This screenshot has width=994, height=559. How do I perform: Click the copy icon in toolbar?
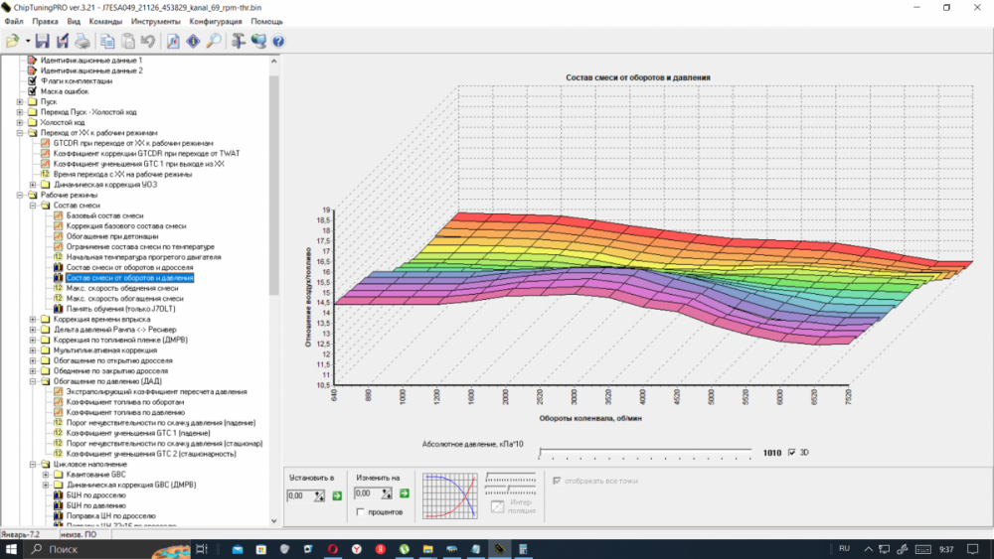click(x=107, y=41)
